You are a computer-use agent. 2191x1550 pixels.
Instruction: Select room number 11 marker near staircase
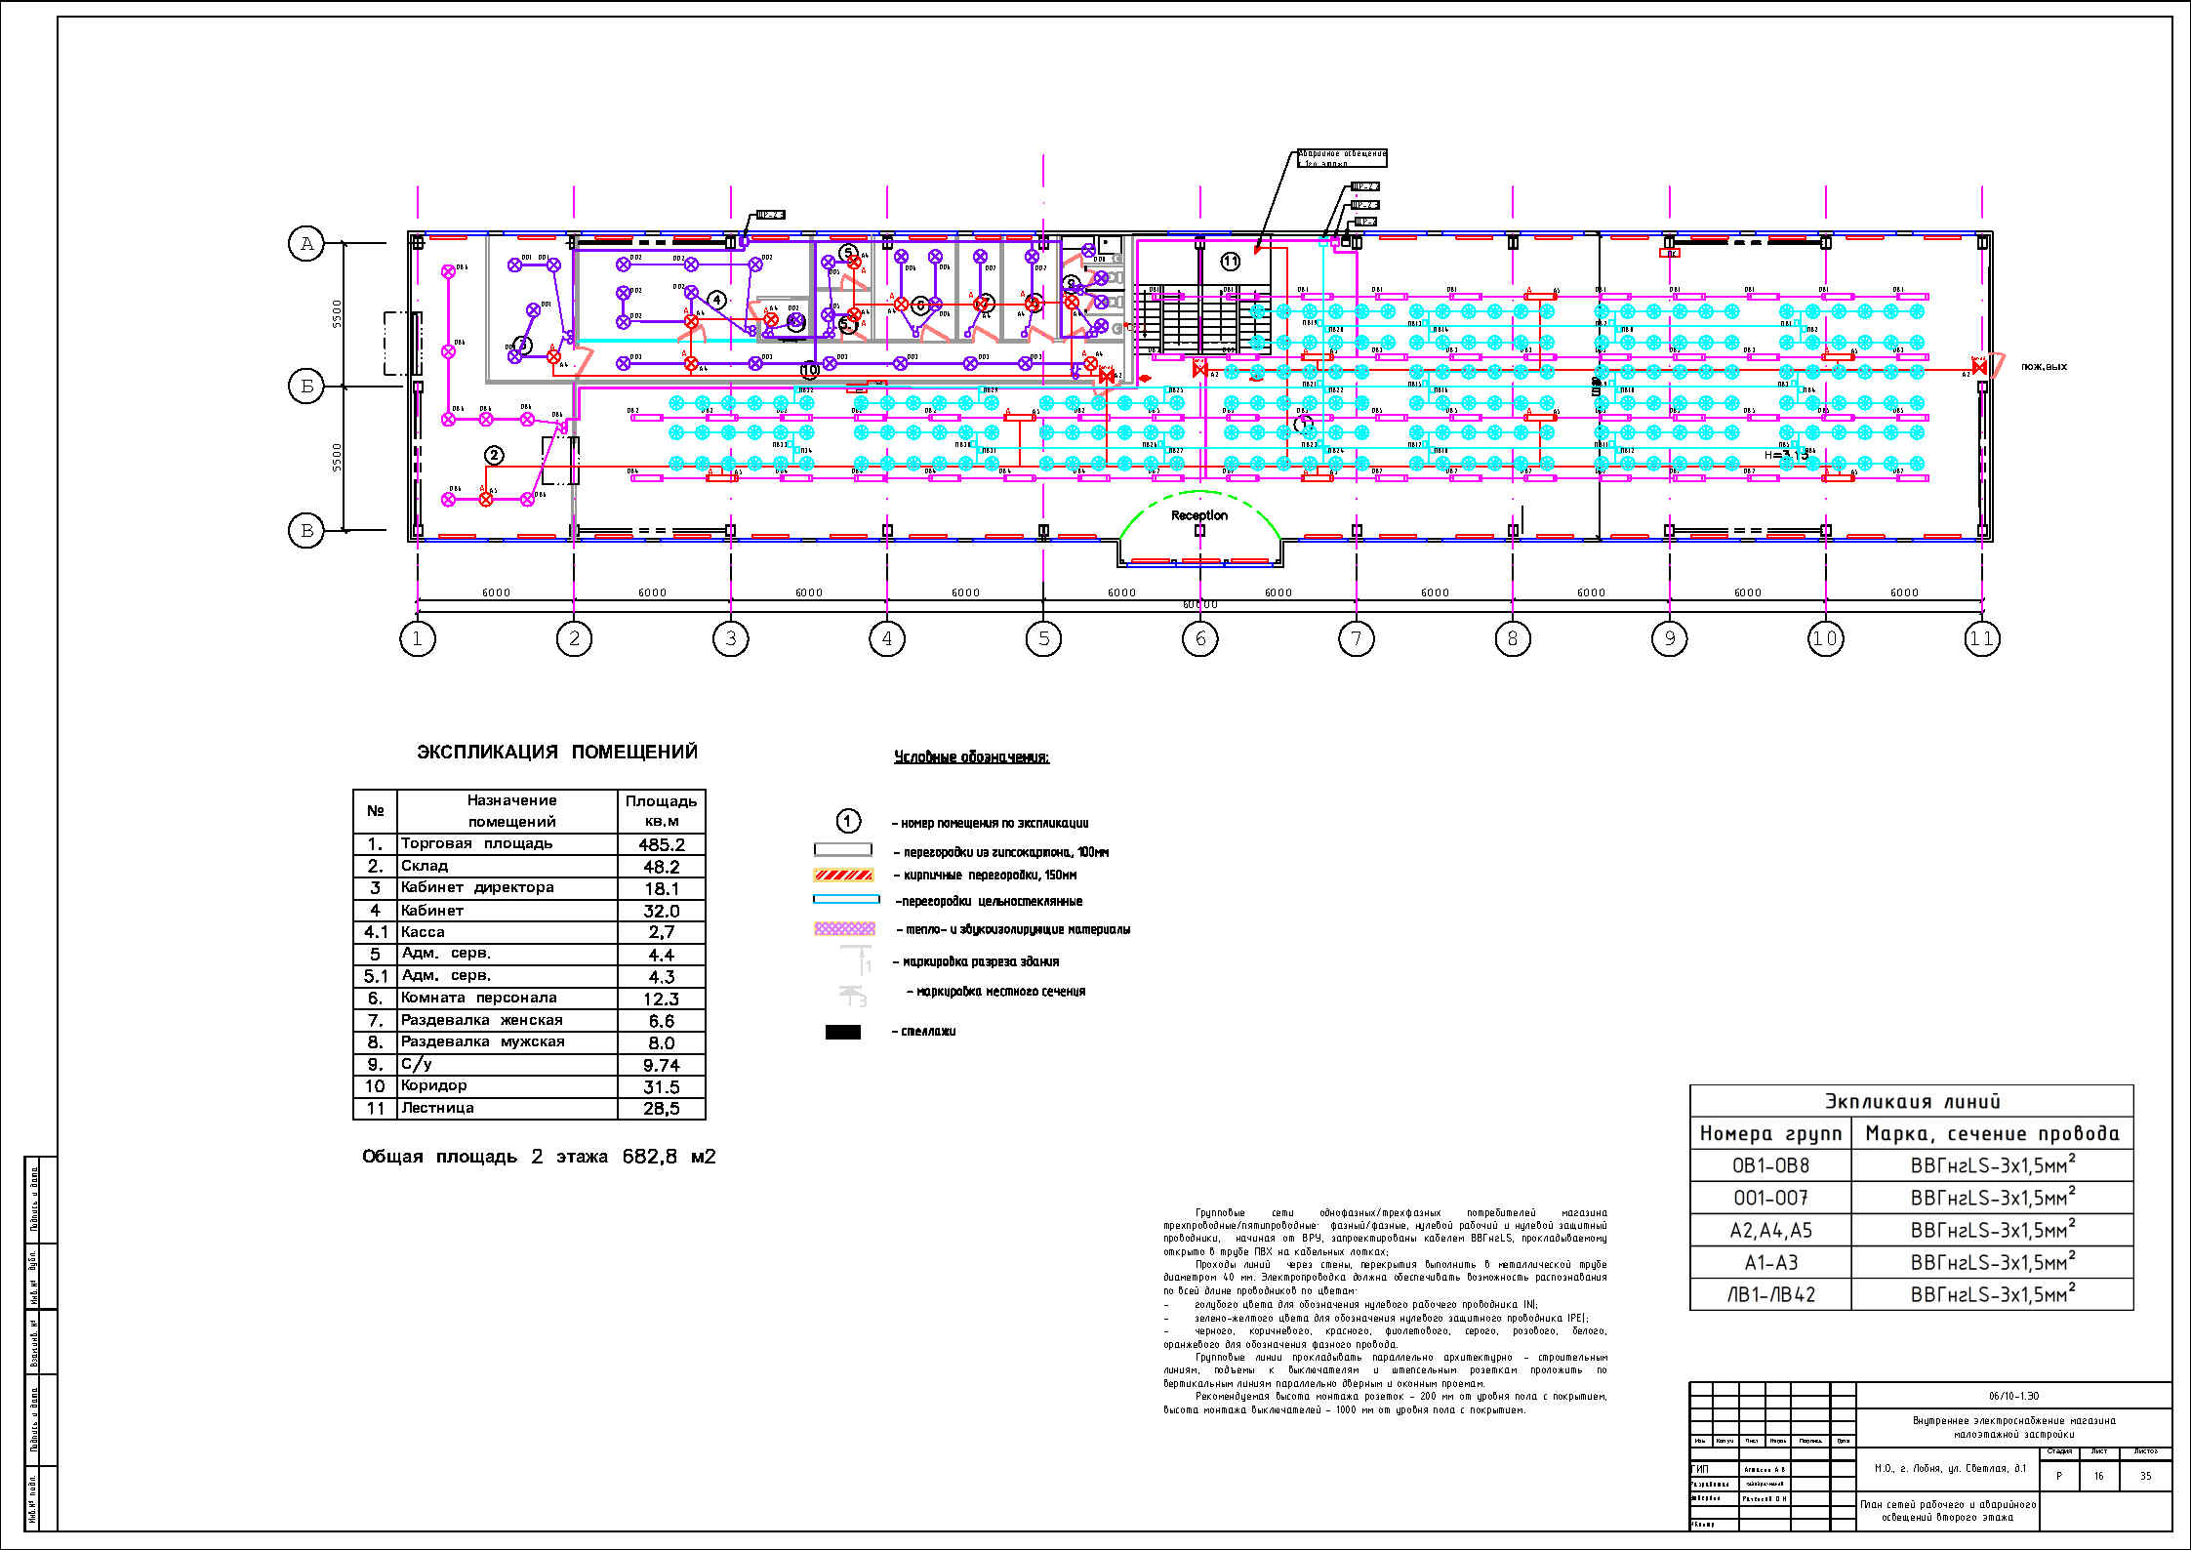click(1230, 261)
